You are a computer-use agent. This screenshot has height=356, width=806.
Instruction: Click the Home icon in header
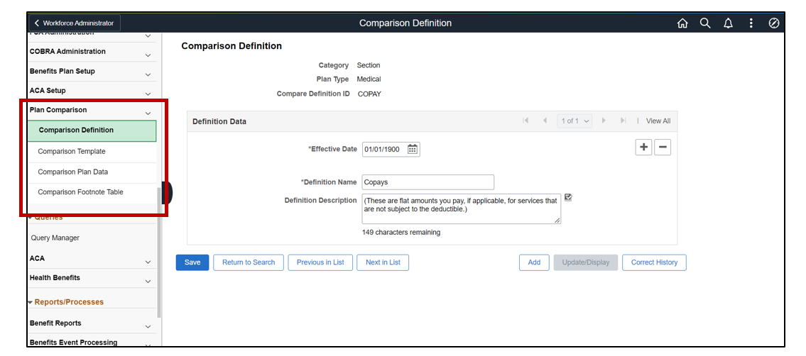[x=682, y=23]
